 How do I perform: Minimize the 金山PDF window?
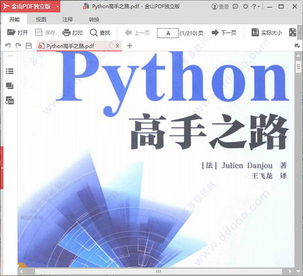[x=270, y=7]
